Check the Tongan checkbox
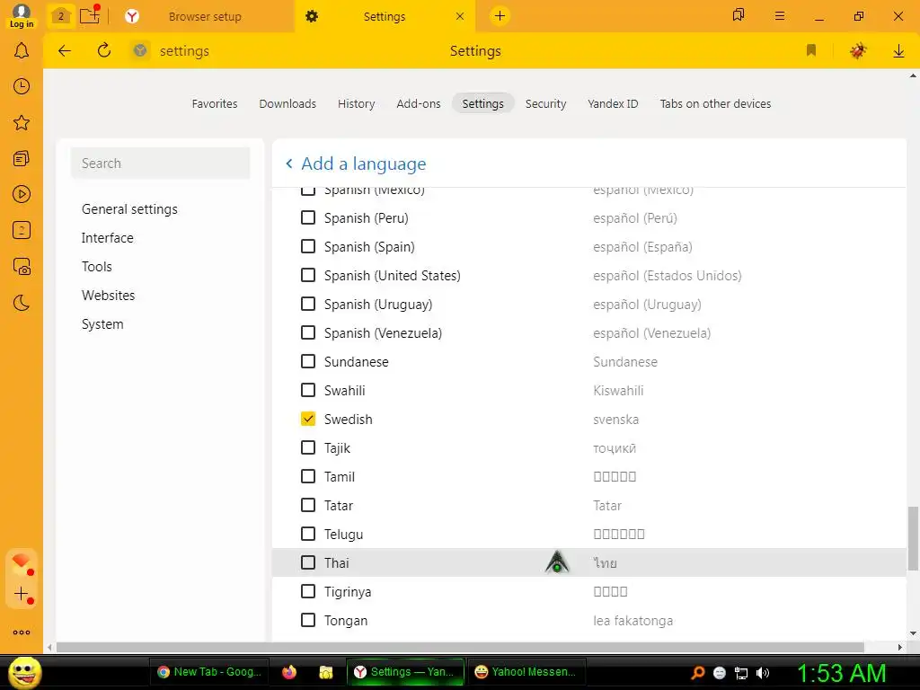920x690 pixels. pyautogui.click(x=308, y=620)
